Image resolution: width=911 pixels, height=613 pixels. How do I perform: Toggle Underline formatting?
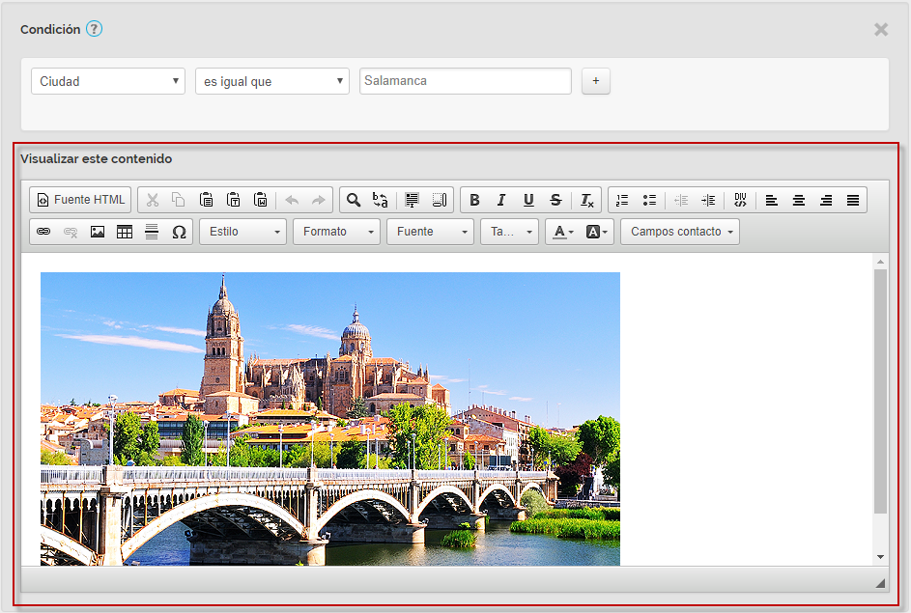coord(528,200)
